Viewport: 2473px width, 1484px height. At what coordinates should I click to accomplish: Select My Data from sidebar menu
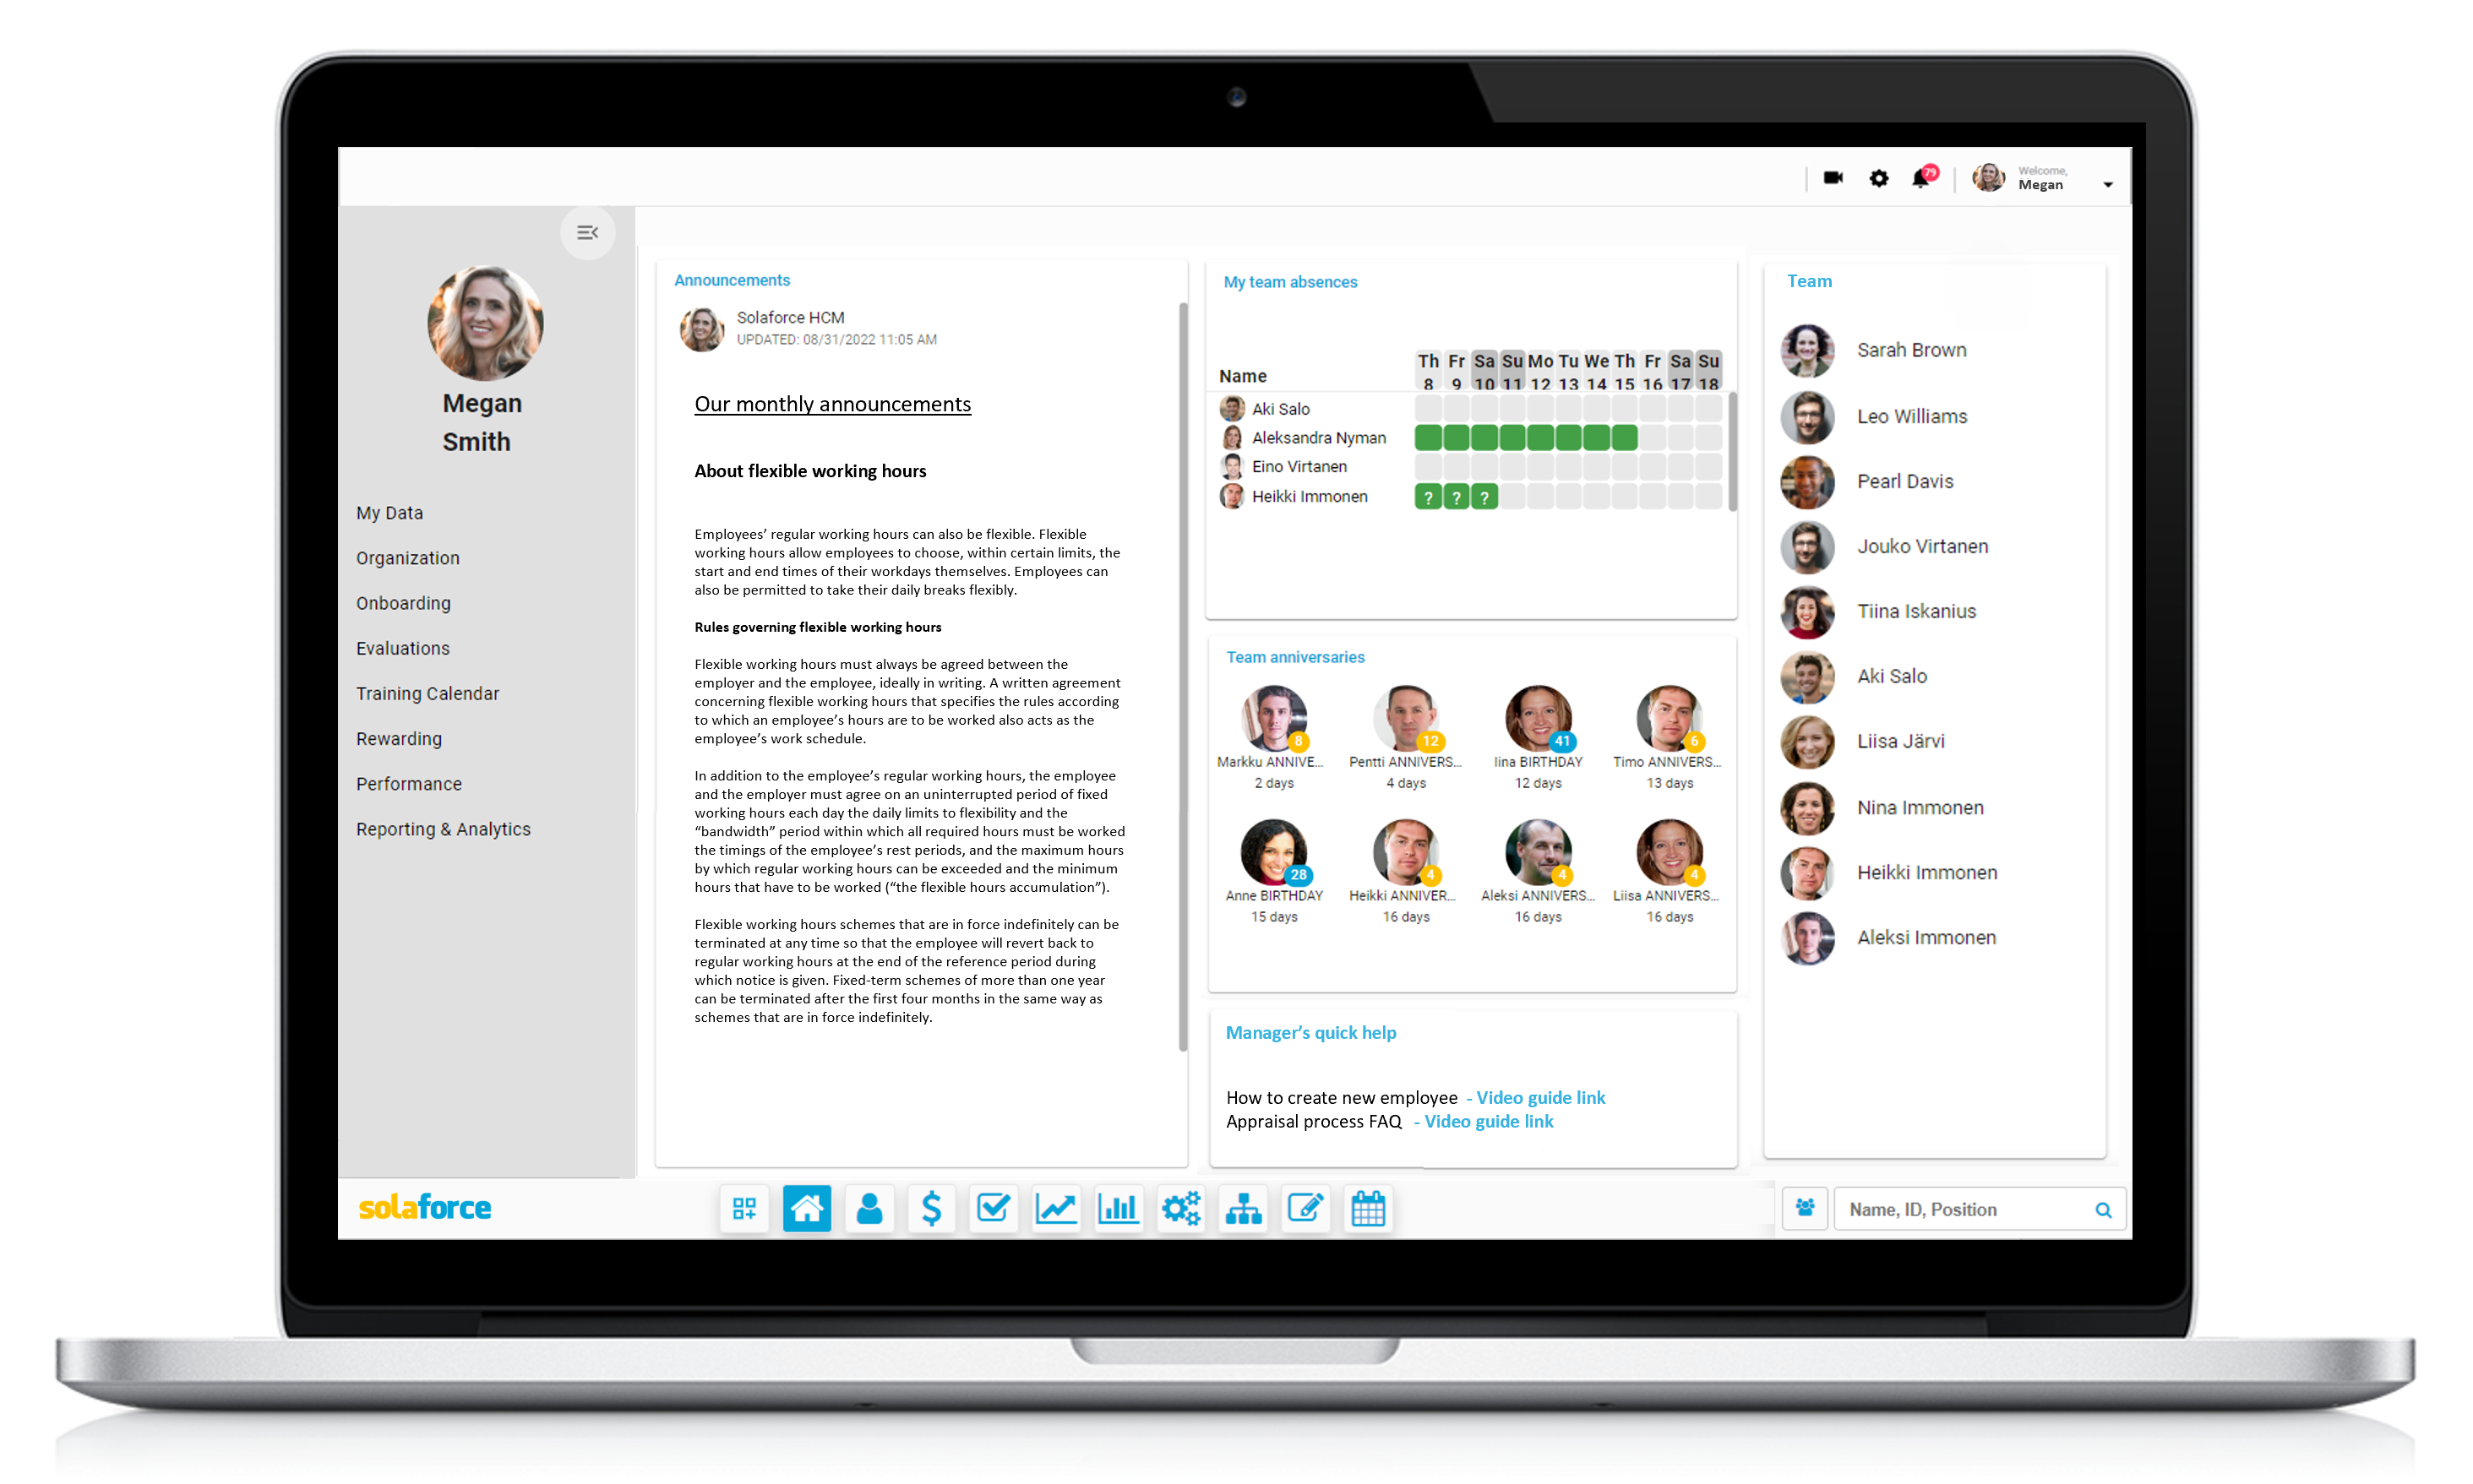389,513
